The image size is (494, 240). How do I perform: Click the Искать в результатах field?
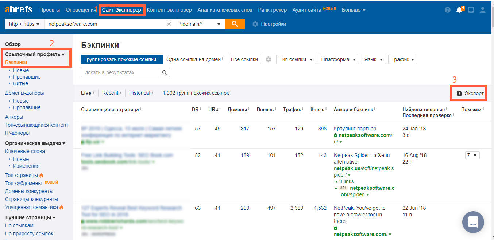(120, 72)
